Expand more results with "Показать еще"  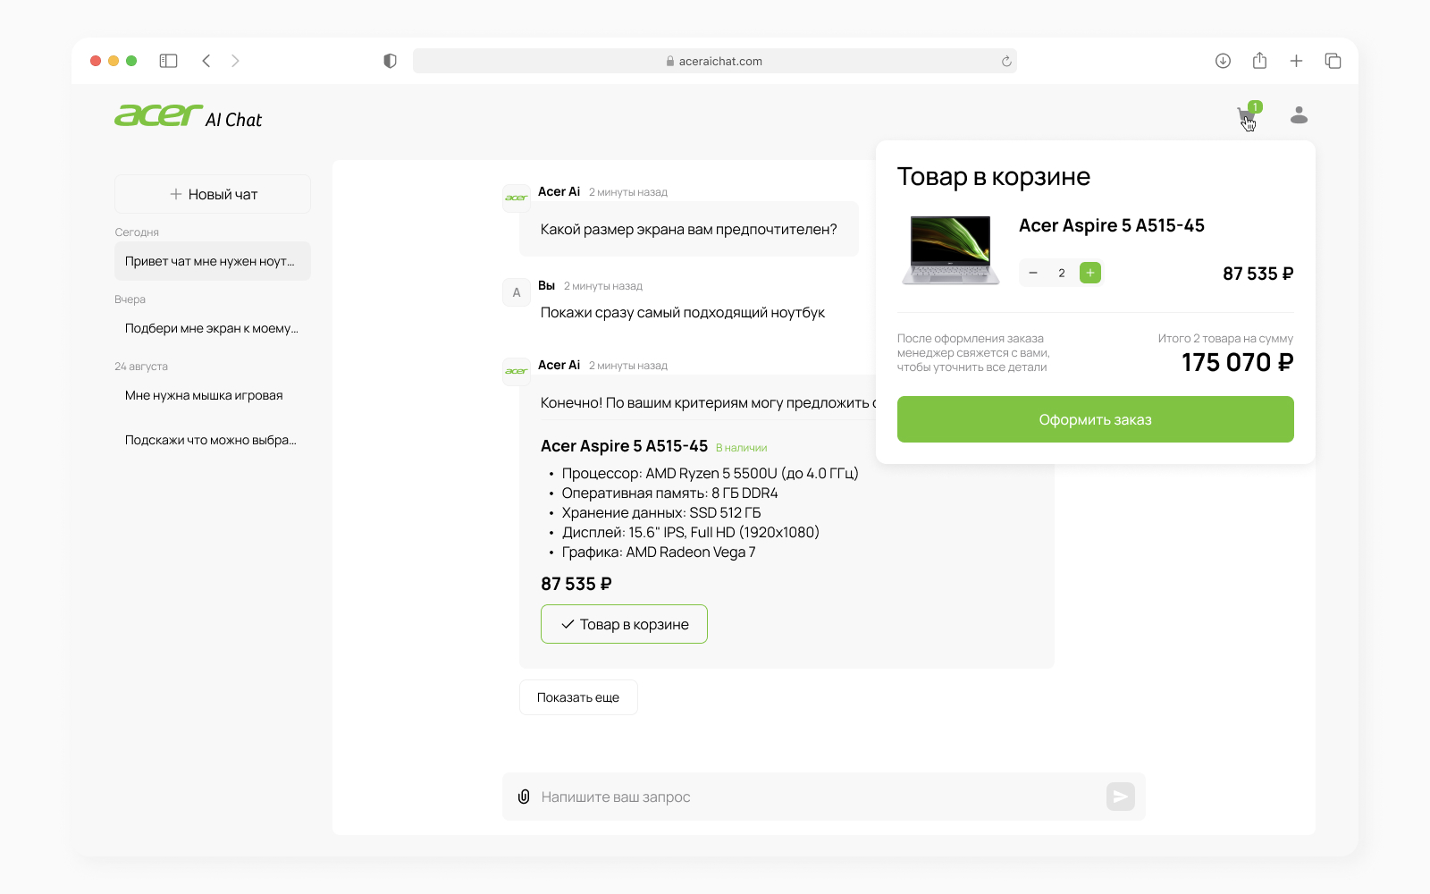(x=578, y=697)
